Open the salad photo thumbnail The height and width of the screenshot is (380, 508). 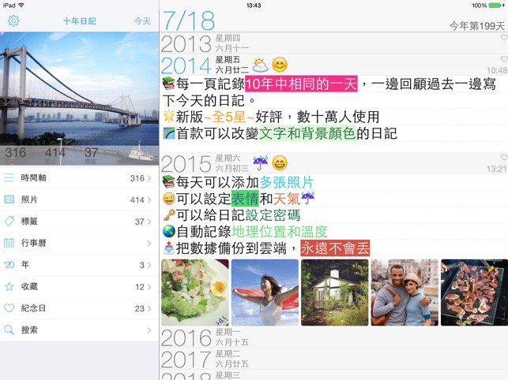point(195,292)
